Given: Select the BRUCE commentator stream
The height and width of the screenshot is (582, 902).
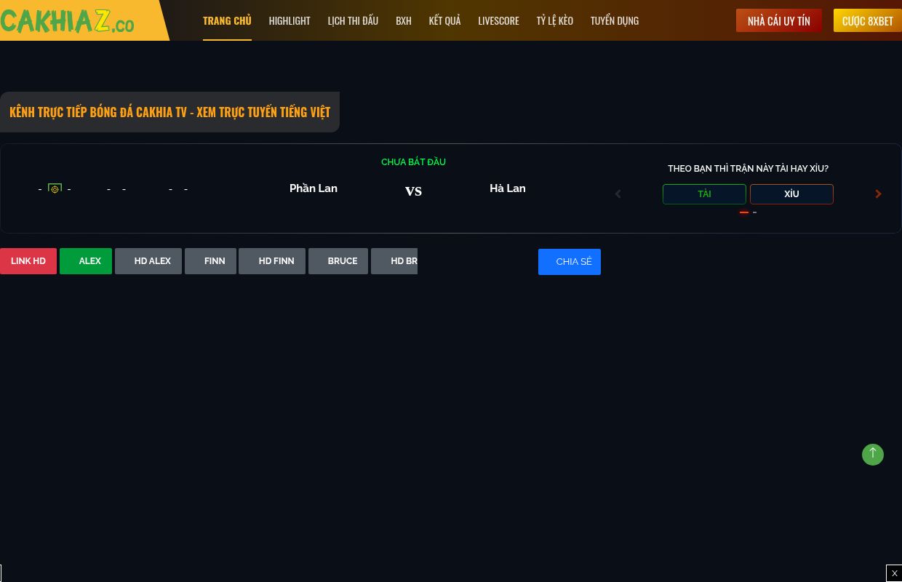Looking at the screenshot, I should 338,261.
